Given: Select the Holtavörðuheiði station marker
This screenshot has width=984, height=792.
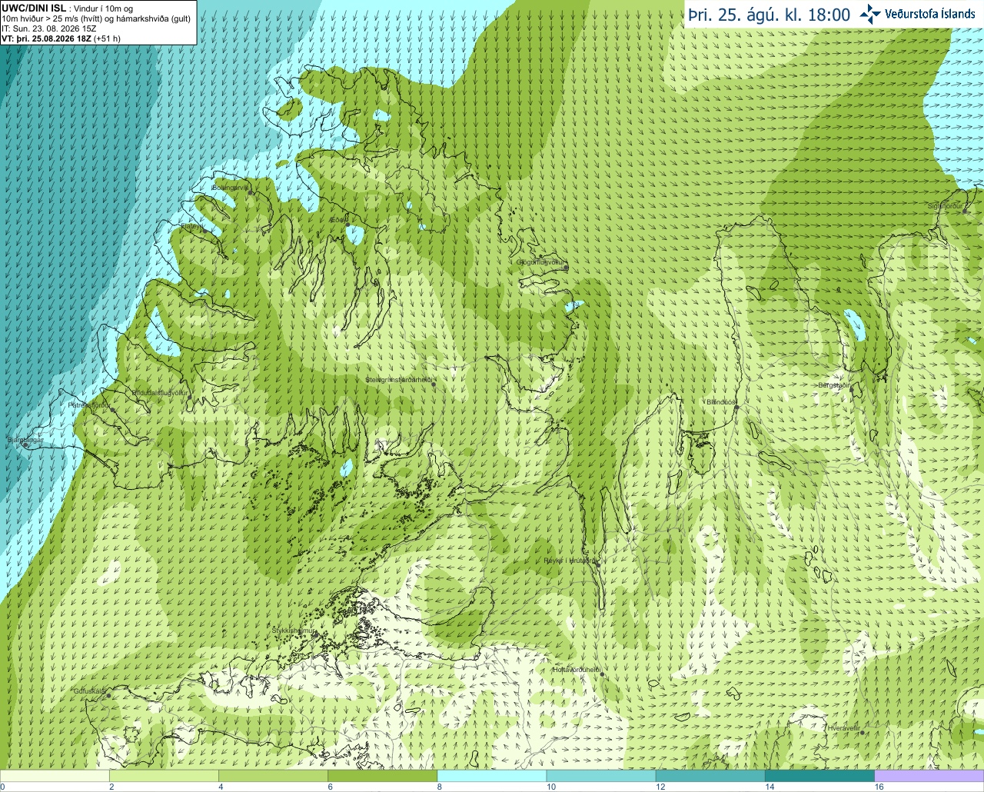Looking at the screenshot, I should (602, 674).
